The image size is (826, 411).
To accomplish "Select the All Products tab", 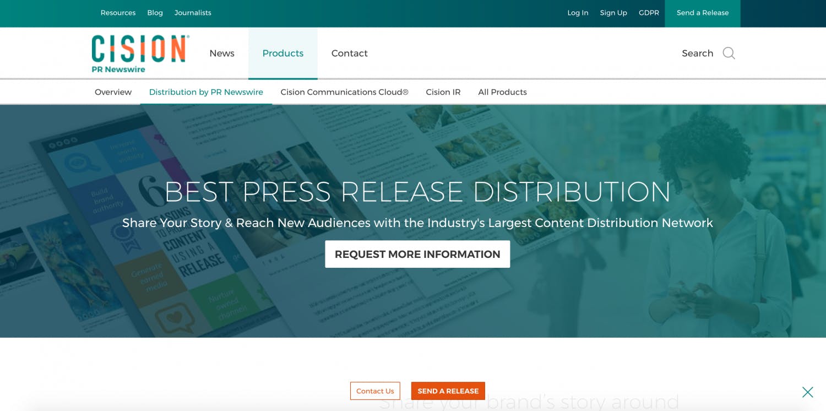I will click(x=502, y=92).
